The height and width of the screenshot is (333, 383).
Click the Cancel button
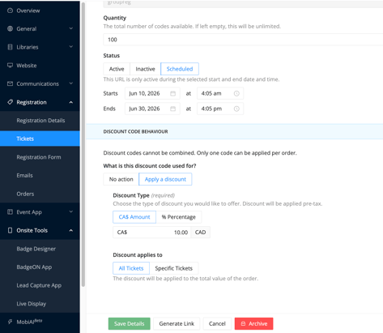[x=217, y=323]
